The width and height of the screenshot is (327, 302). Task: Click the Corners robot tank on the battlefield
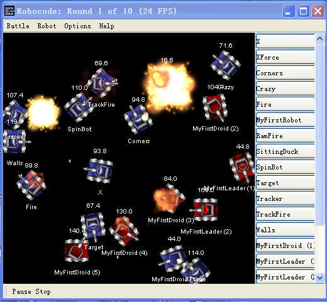coord(138,119)
